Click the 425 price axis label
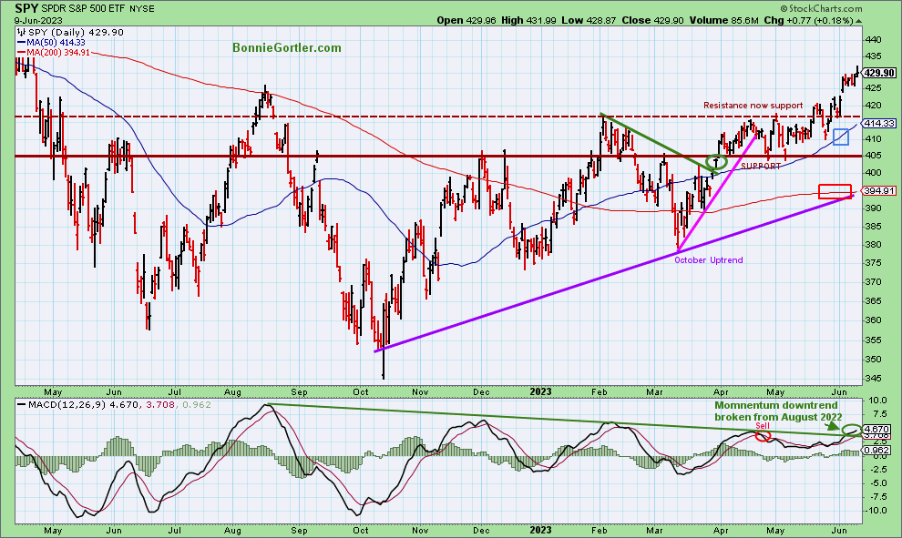Image resolution: width=902 pixels, height=538 pixels. pos(873,88)
